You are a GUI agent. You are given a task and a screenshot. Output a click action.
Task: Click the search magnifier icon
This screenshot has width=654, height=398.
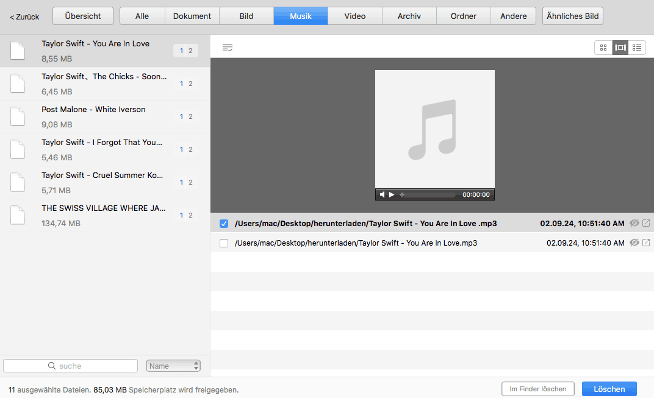click(x=52, y=366)
